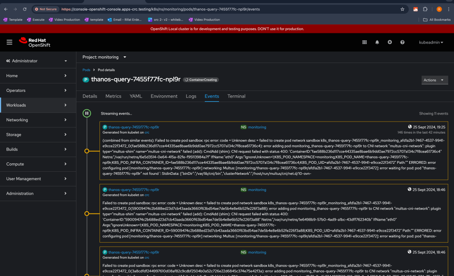Open the browser three-dot menu
Viewport: 454px width, 276px height.
449,9
